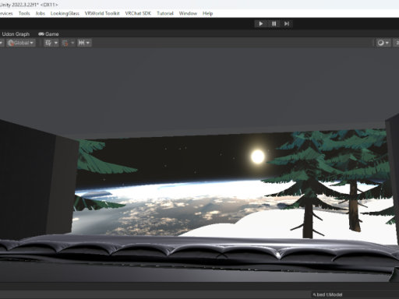Open the VRChat SDK menu
Image resolution: width=399 pixels, height=299 pixels.
pyautogui.click(x=138, y=13)
